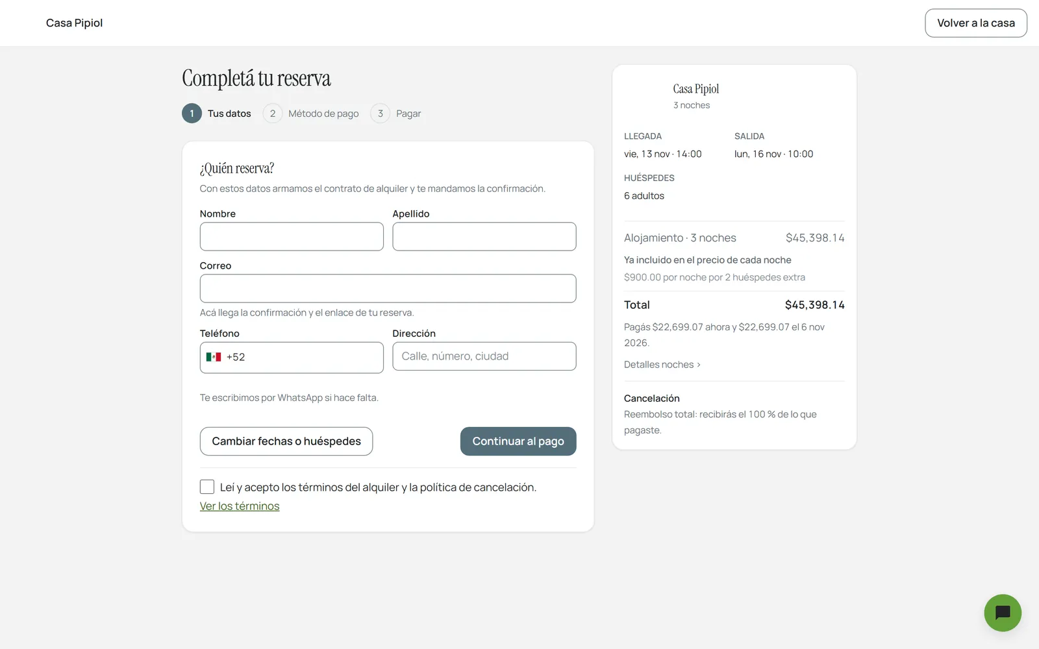
Task: Click the $900.00 por noche extra guests note
Action: pos(714,277)
